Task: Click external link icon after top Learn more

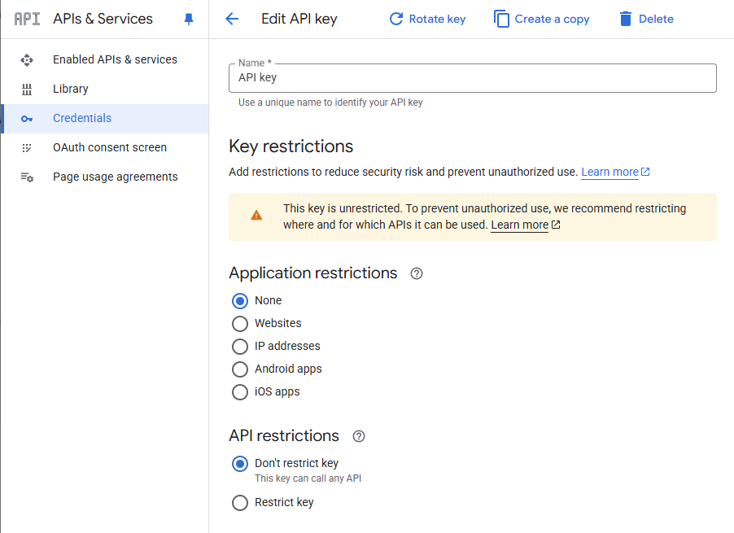Action: 645,172
